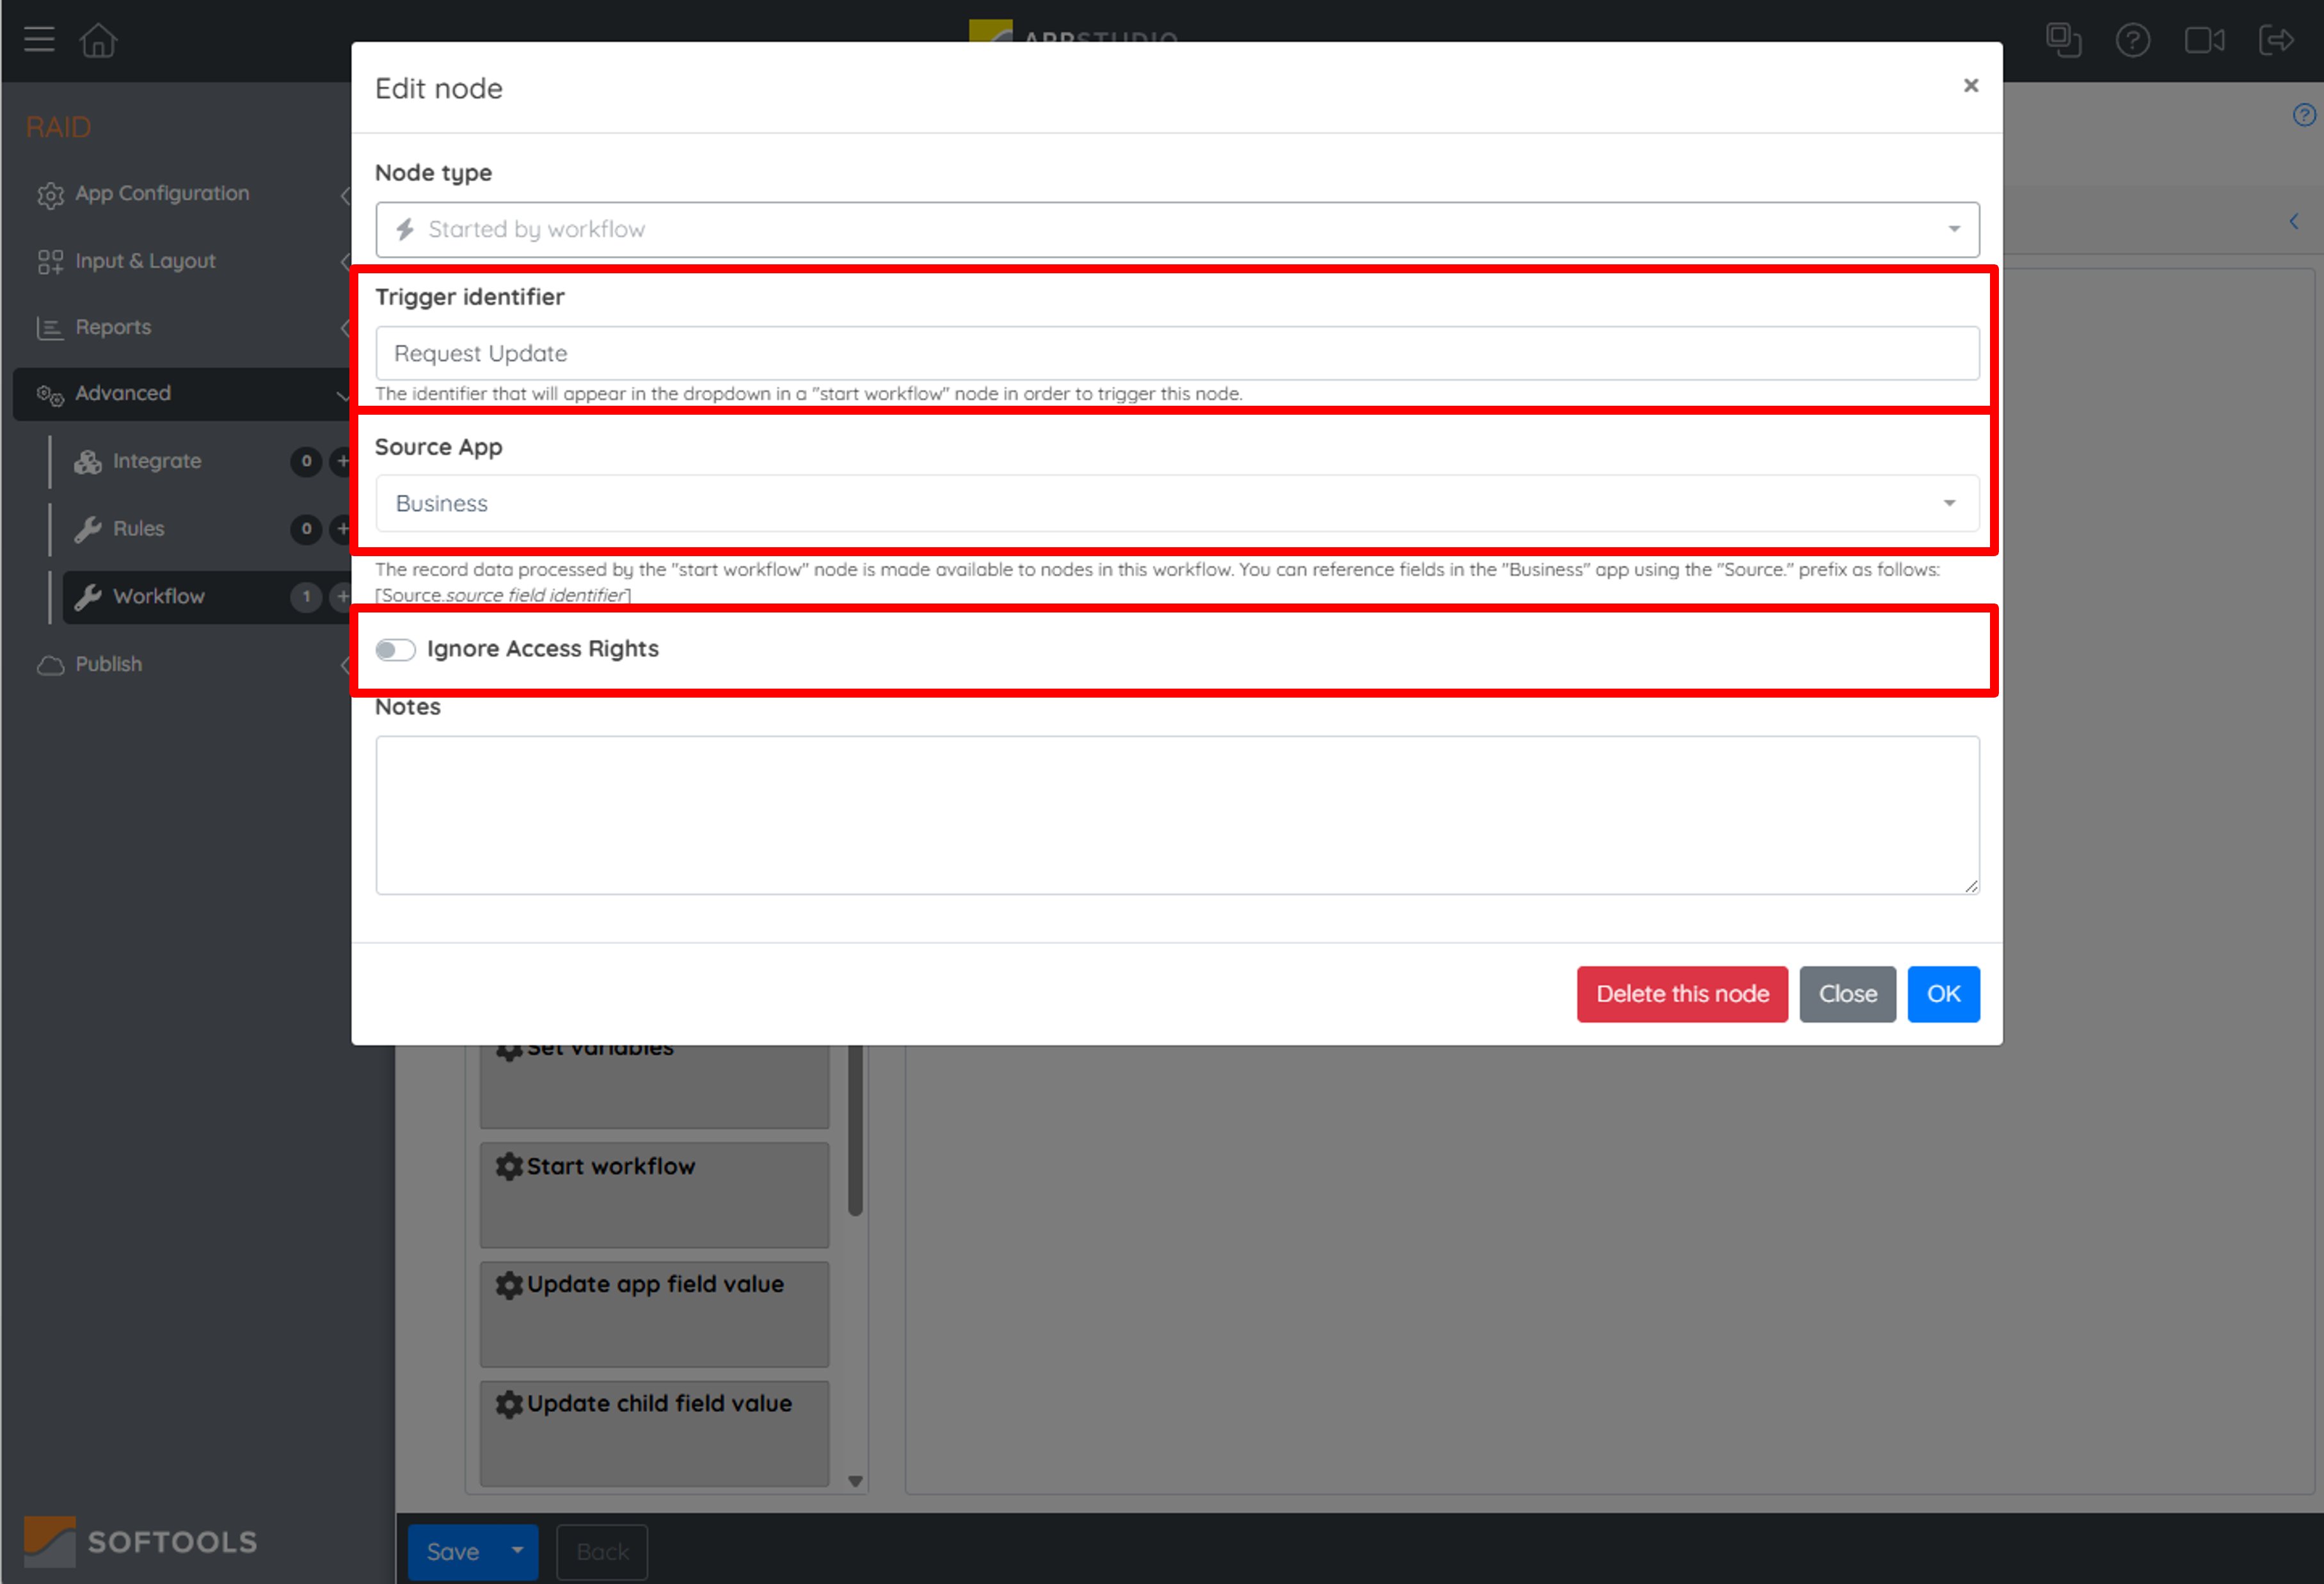The width and height of the screenshot is (2324, 1584).
Task: Confirm with the OK button
Action: 1943,994
